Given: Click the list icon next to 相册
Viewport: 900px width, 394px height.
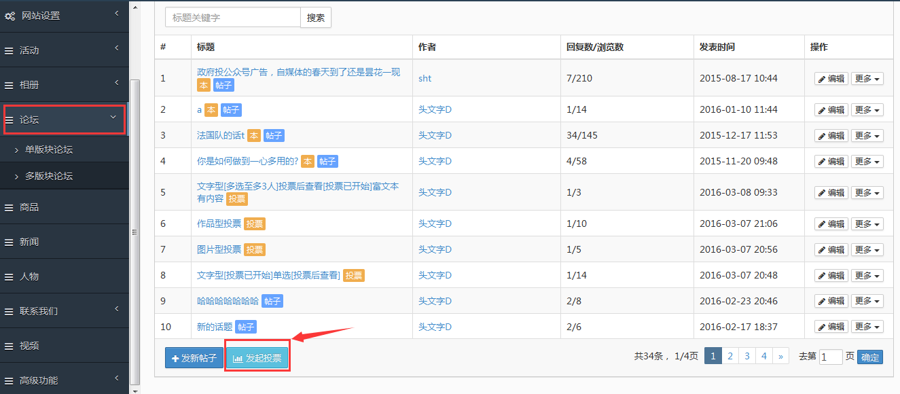Looking at the screenshot, I should (10, 86).
